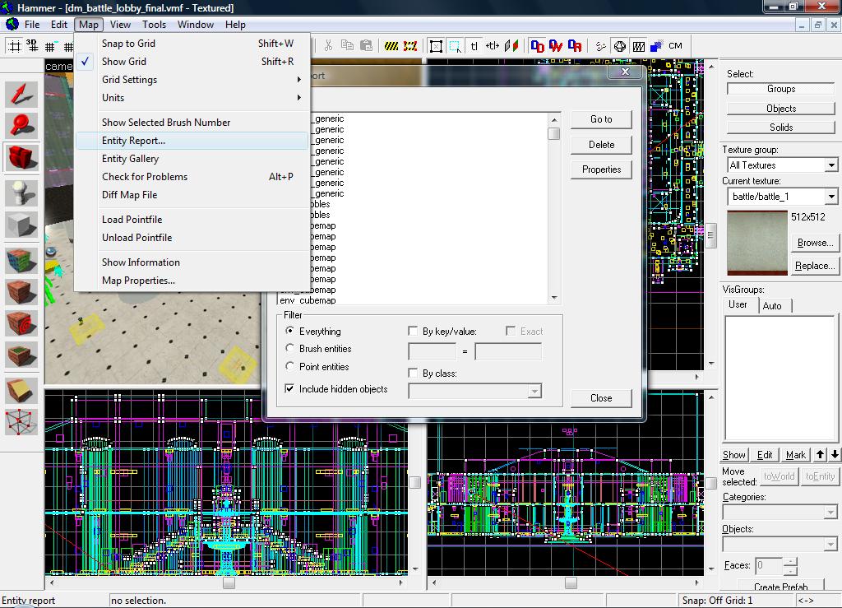Activate the Magnify tool

[x=21, y=125]
